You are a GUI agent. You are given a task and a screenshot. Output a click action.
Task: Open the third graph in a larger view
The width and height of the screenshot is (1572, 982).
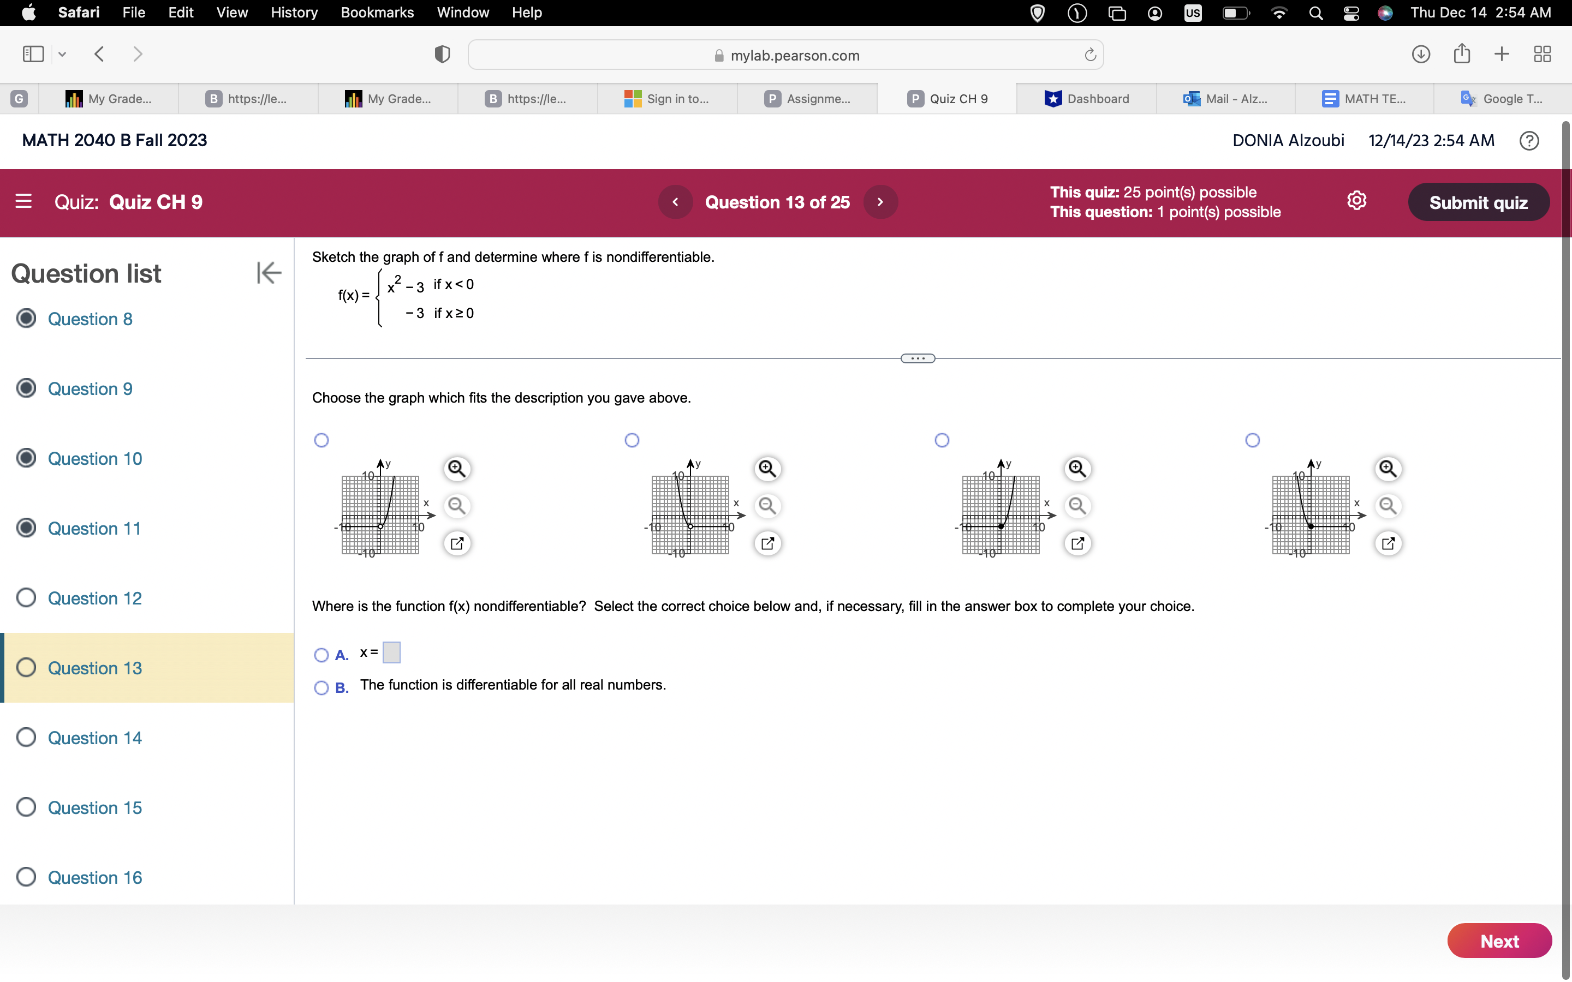(1077, 543)
